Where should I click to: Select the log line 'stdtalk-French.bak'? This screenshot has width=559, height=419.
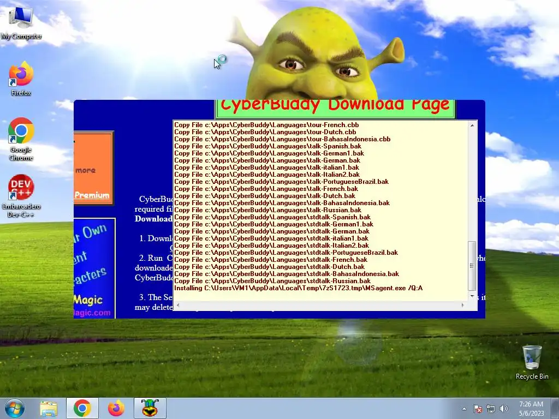coord(271,260)
